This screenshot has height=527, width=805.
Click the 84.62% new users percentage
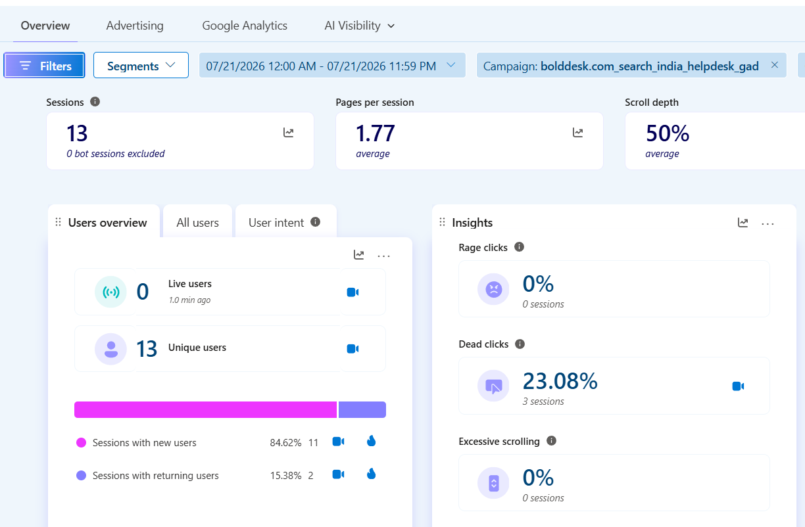285,443
